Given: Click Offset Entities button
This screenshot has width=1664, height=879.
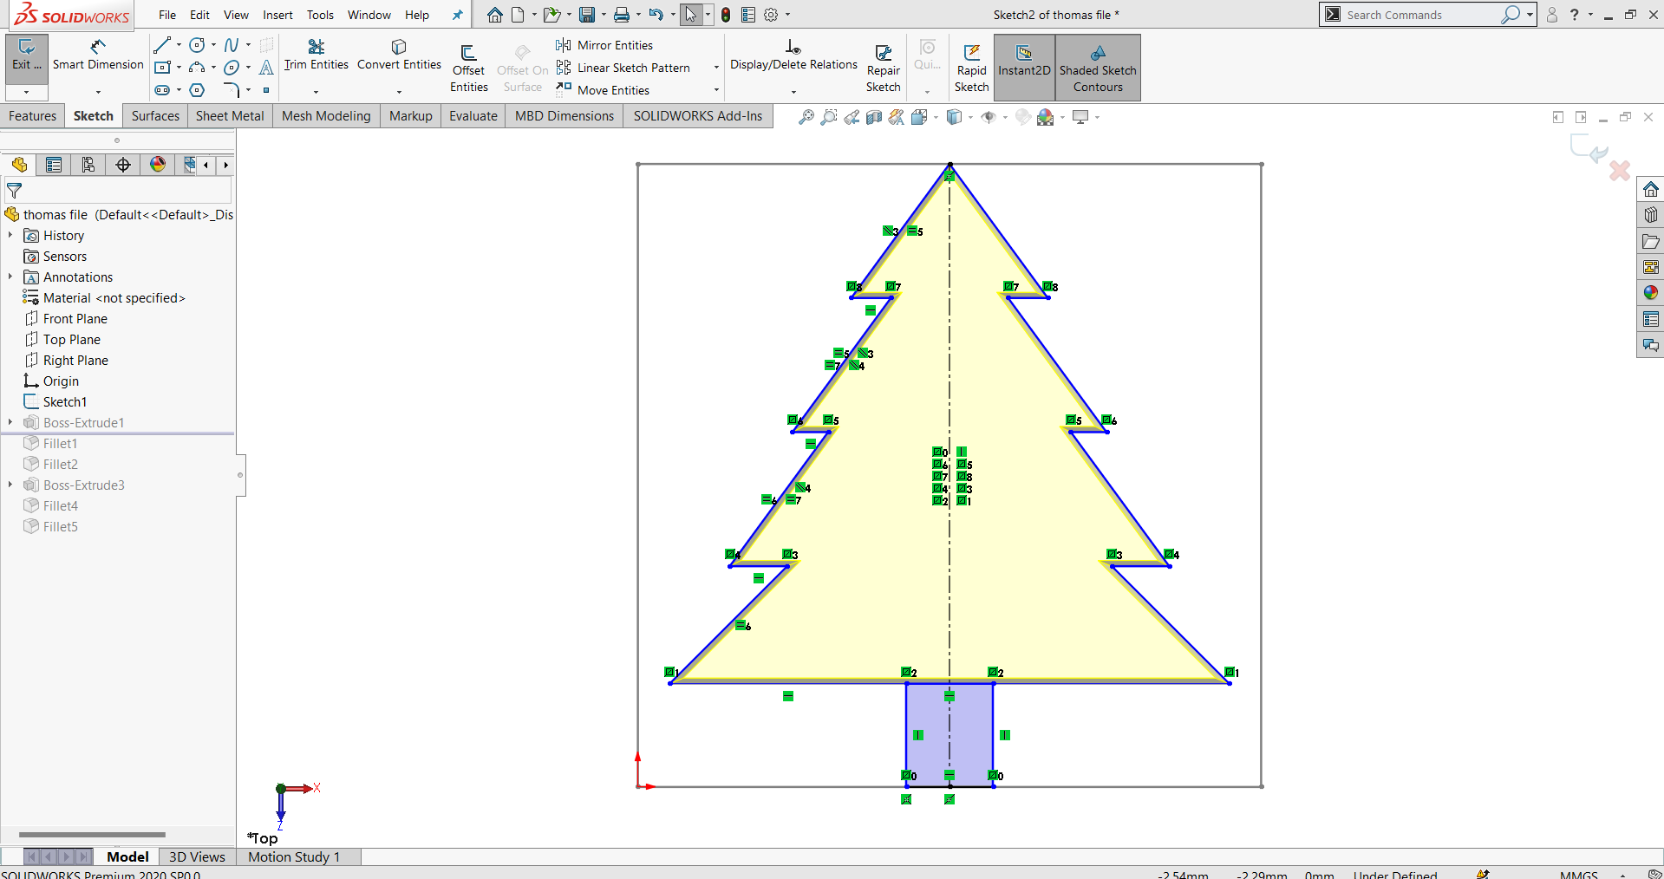Looking at the screenshot, I should pos(468,68).
